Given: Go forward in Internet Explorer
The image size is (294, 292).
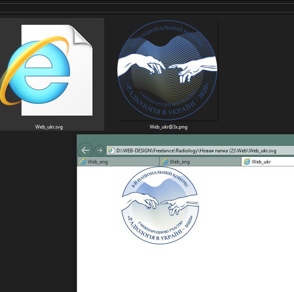Looking at the screenshot, I should click(x=100, y=150).
